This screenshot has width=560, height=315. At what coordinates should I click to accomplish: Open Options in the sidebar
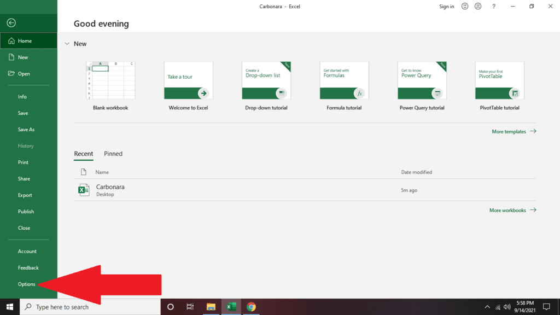(27, 284)
